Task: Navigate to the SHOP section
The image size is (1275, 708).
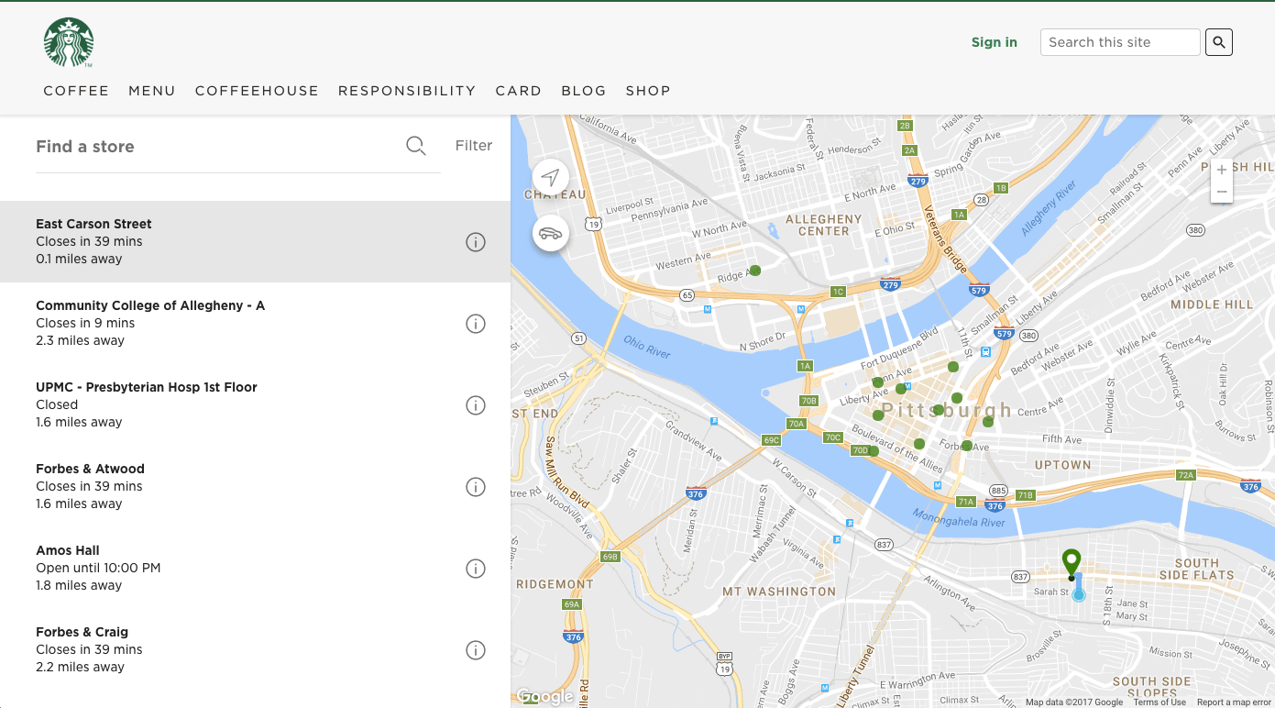Action: click(x=648, y=90)
